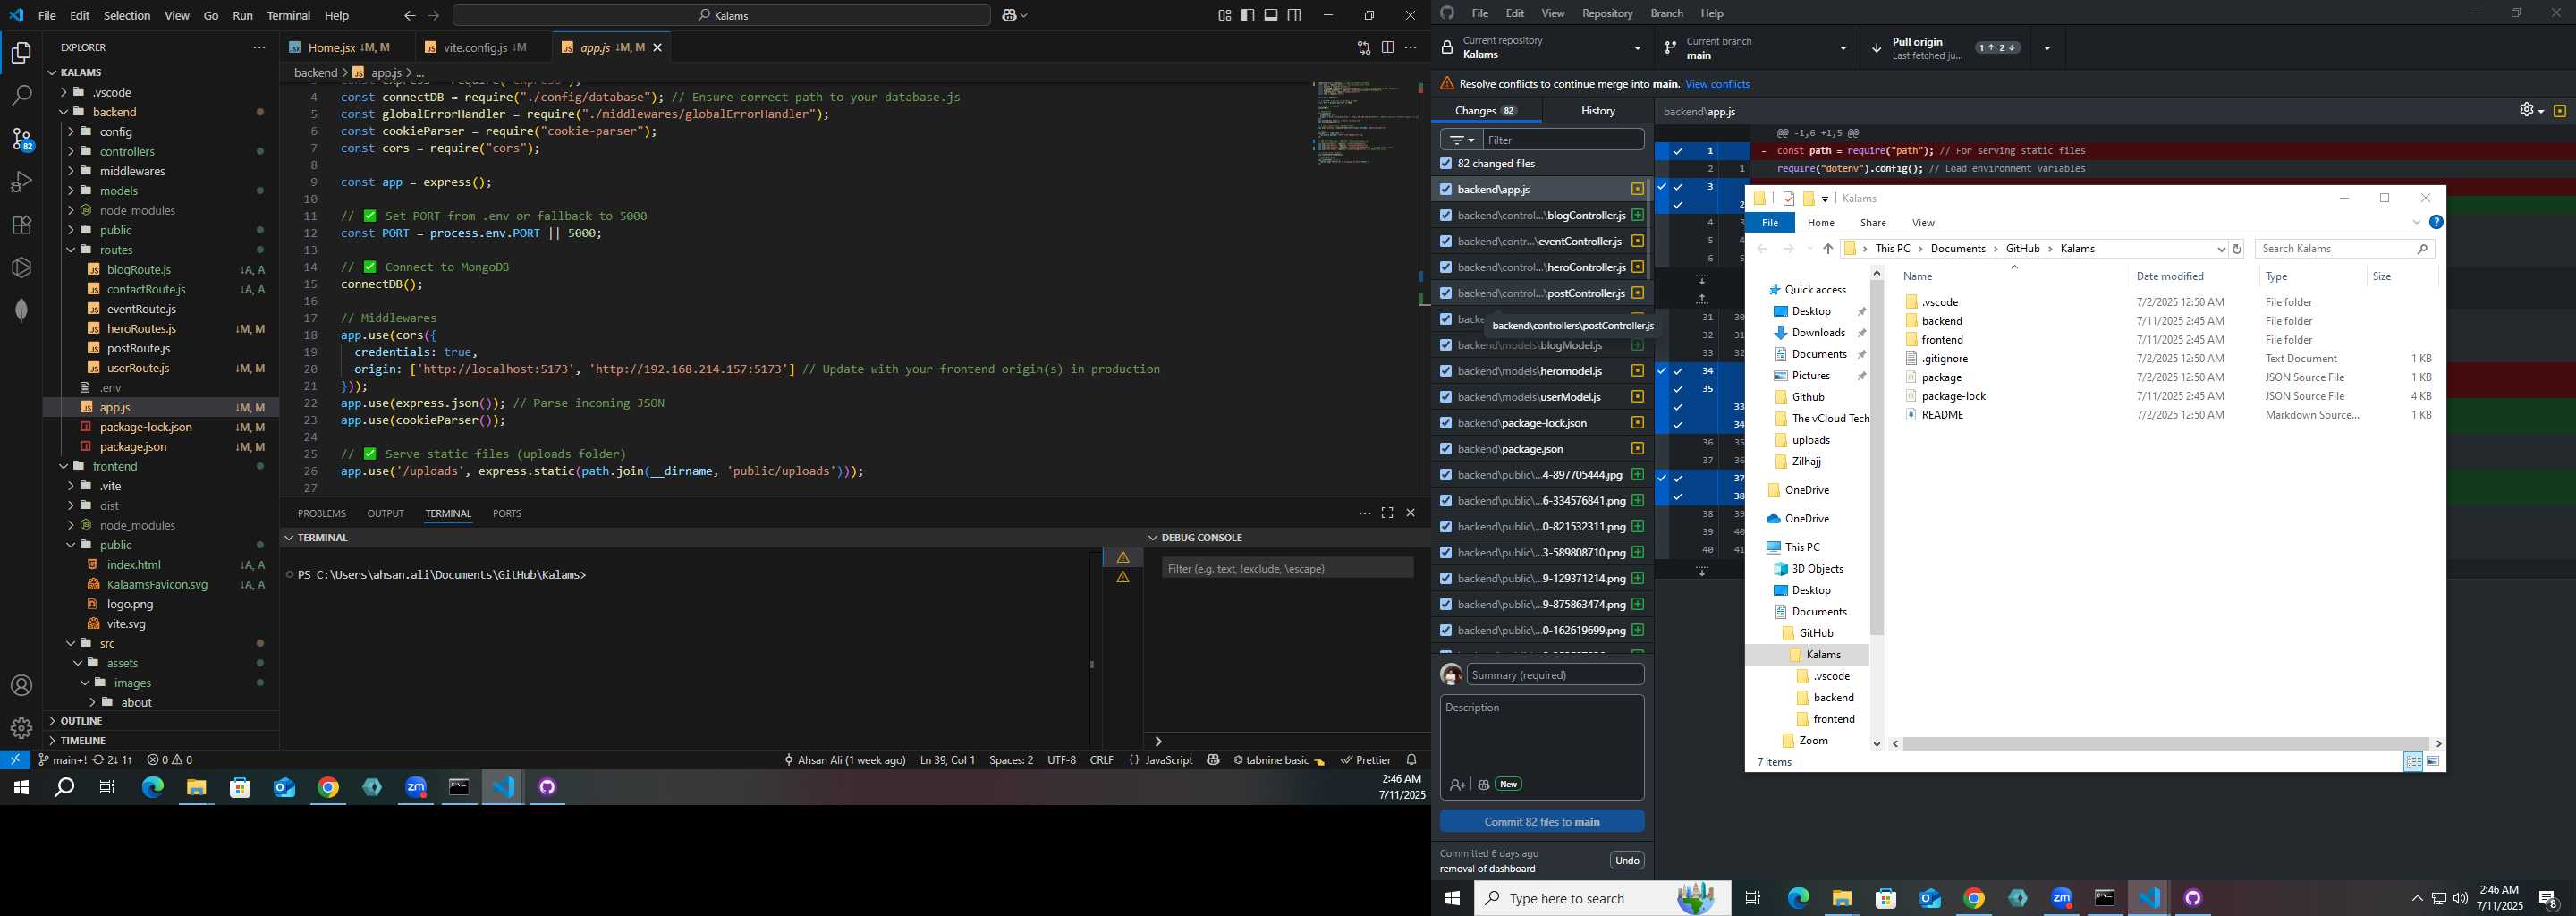2576x916 pixels.
Task: Uncheck the backend\package.json checkbox
Action: (1445, 449)
